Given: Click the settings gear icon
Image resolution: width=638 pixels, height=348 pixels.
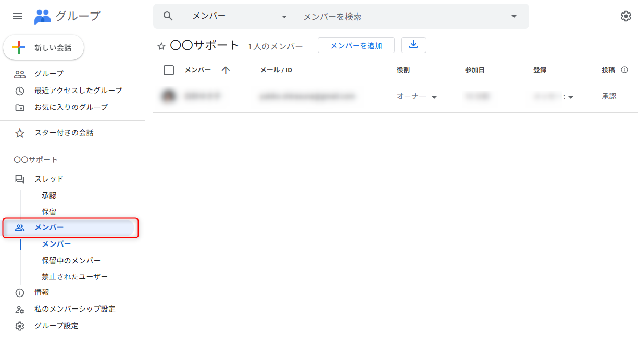Looking at the screenshot, I should [626, 16].
